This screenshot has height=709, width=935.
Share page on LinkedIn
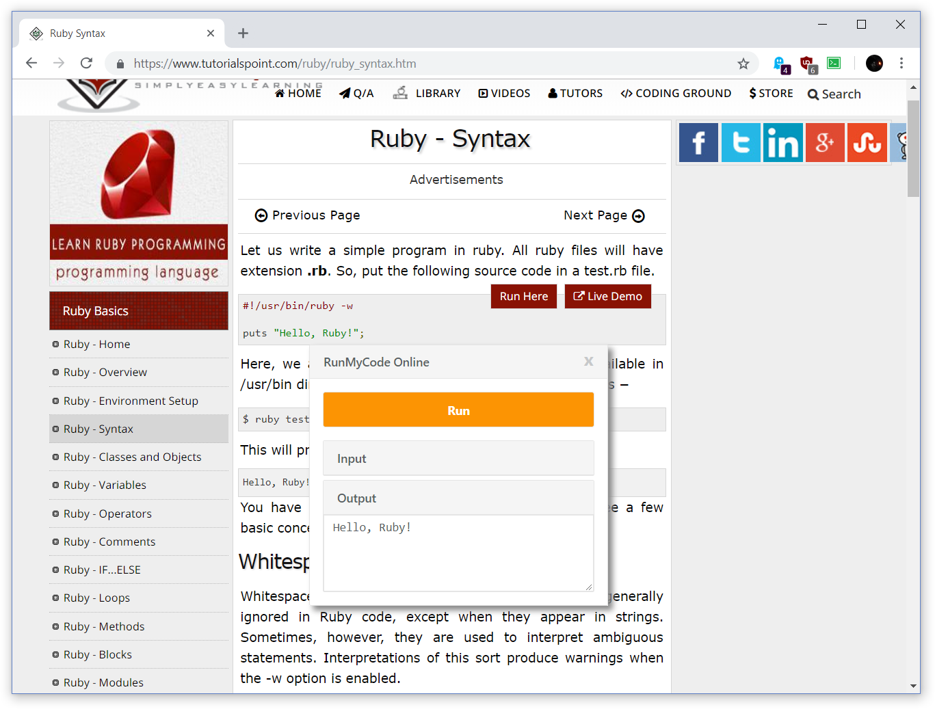click(x=782, y=142)
